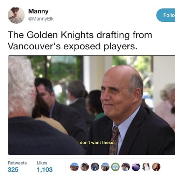175x175 pixels.
Task: Open the third liker avatar in blue jersey
Action: [95, 167]
